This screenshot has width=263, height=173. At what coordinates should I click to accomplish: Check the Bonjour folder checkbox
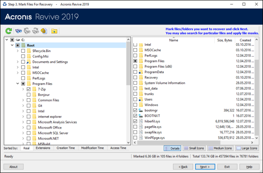coord(28,95)
